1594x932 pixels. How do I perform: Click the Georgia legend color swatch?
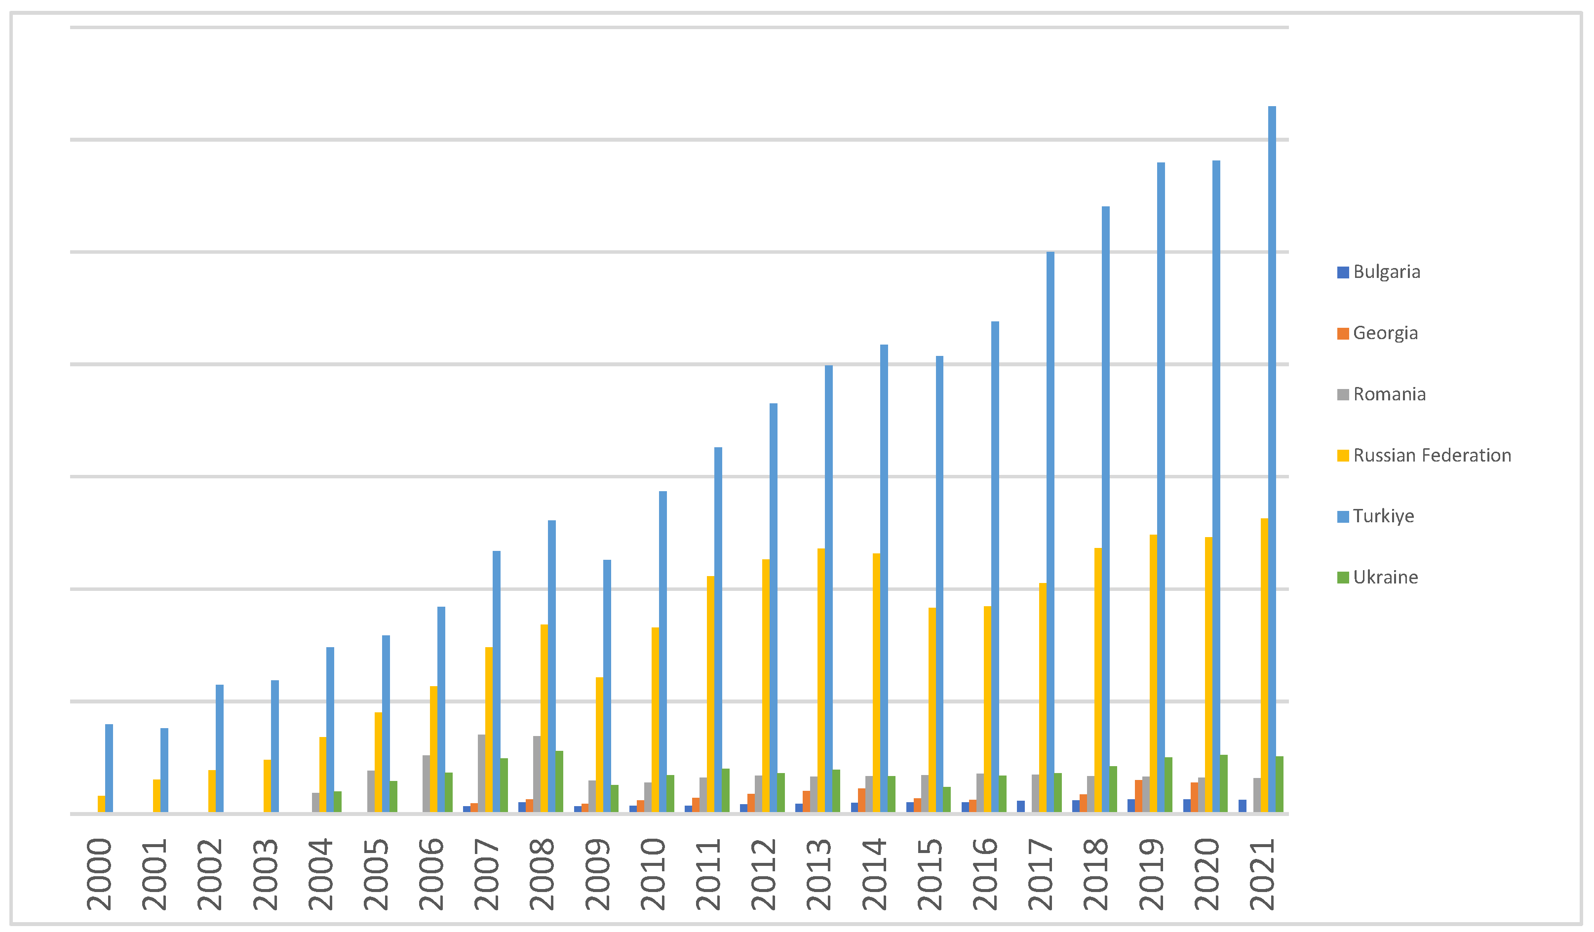point(1343,334)
